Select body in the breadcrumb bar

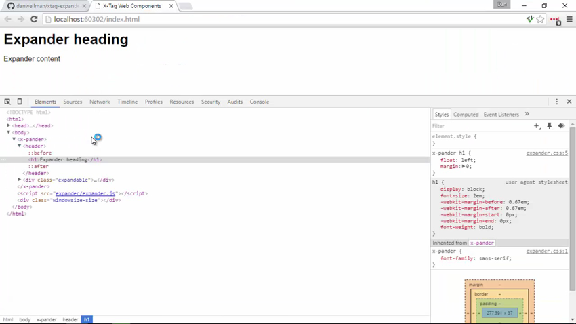click(x=25, y=319)
